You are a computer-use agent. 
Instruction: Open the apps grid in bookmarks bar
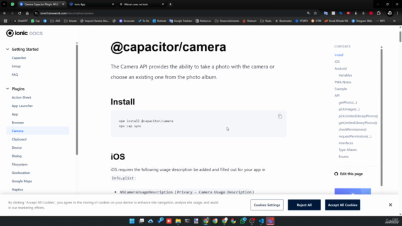pos(6,21)
